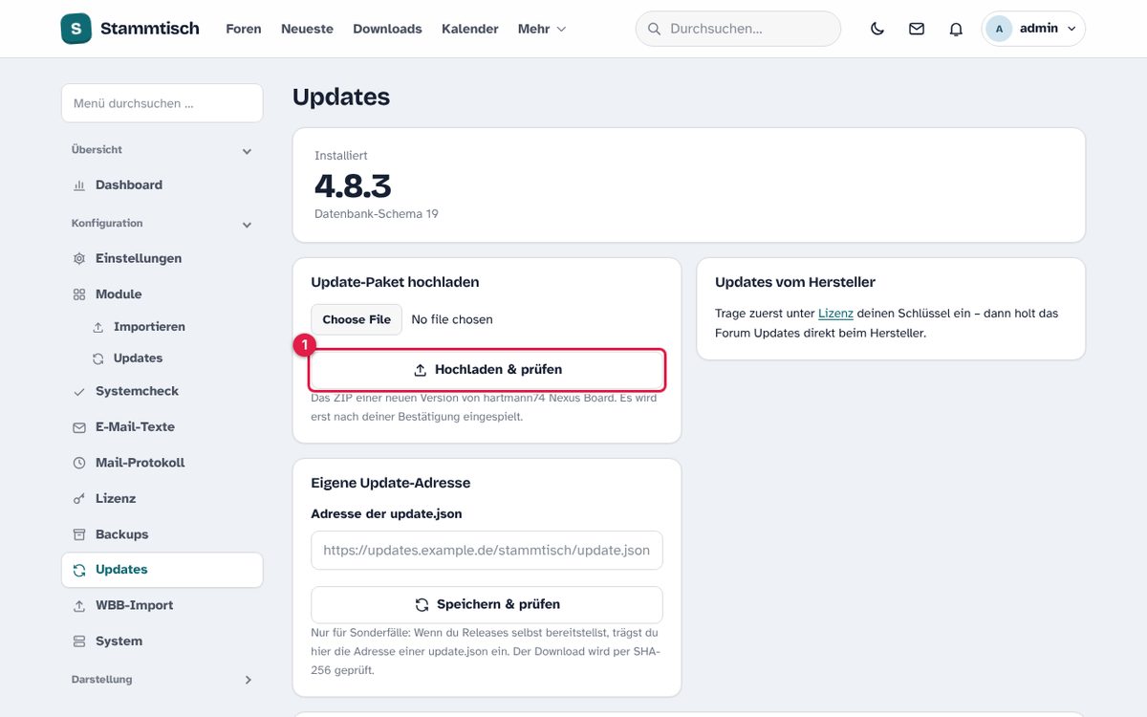Open Kalender in top navigation

click(470, 29)
